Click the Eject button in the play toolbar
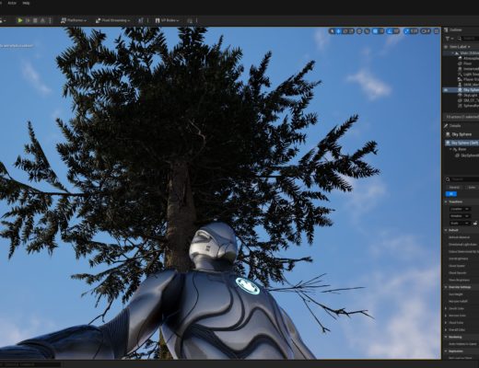 [x=42, y=20]
